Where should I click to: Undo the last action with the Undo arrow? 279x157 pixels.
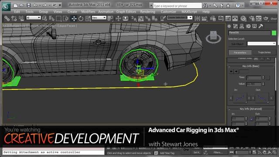35,5
